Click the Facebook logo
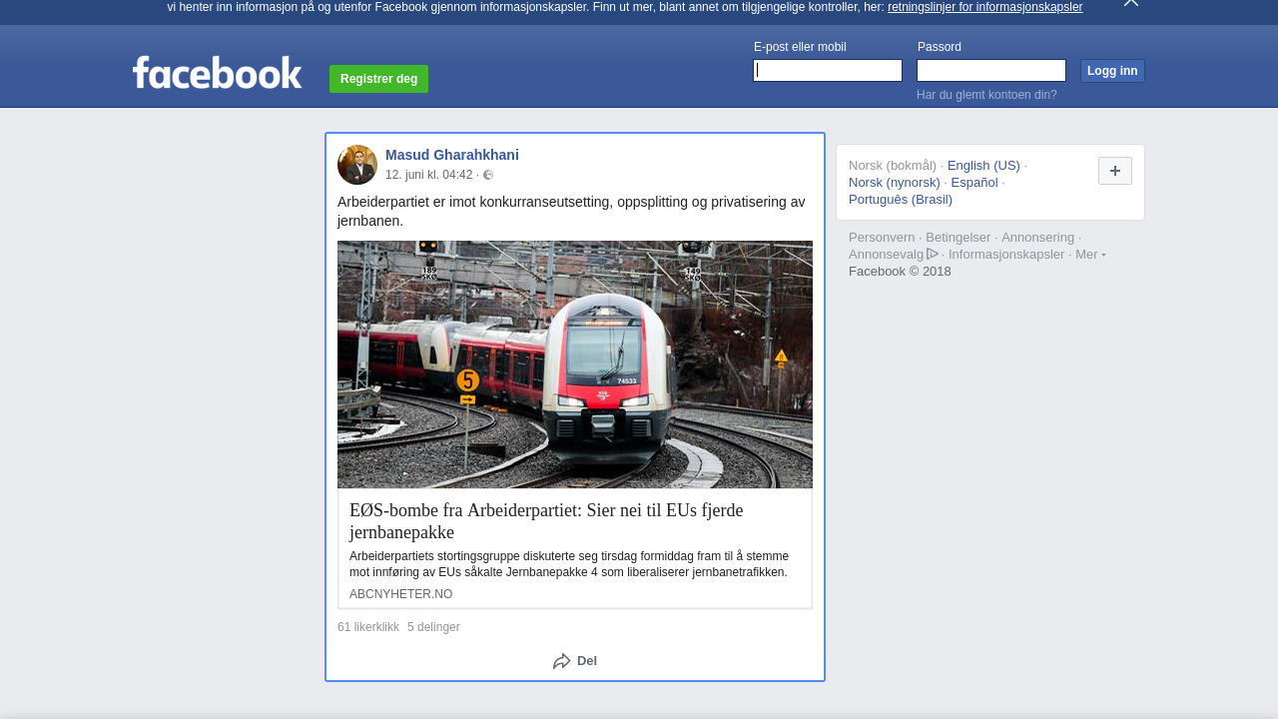1278x719 pixels. [x=217, y=72]
